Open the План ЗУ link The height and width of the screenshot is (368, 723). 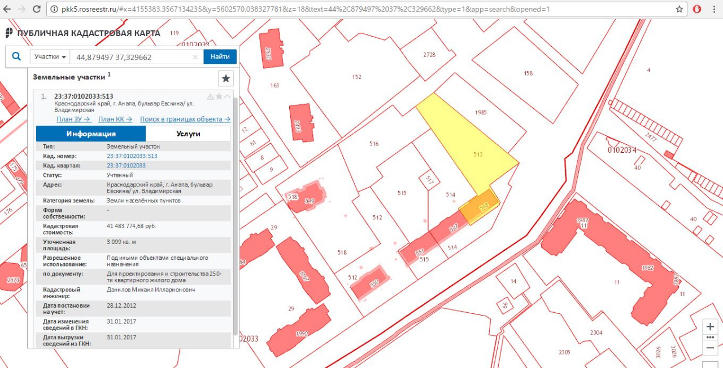pos(73,119)
